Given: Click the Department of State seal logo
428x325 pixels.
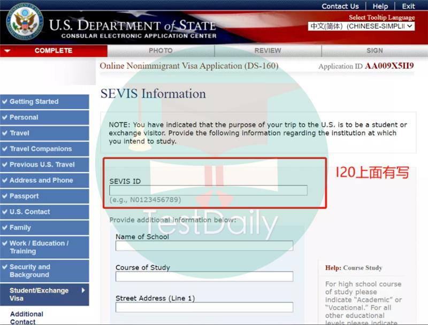Looking at the screenshot, I should click(25, 21).
